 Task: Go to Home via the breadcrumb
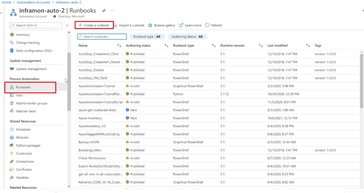click(6, 2)
